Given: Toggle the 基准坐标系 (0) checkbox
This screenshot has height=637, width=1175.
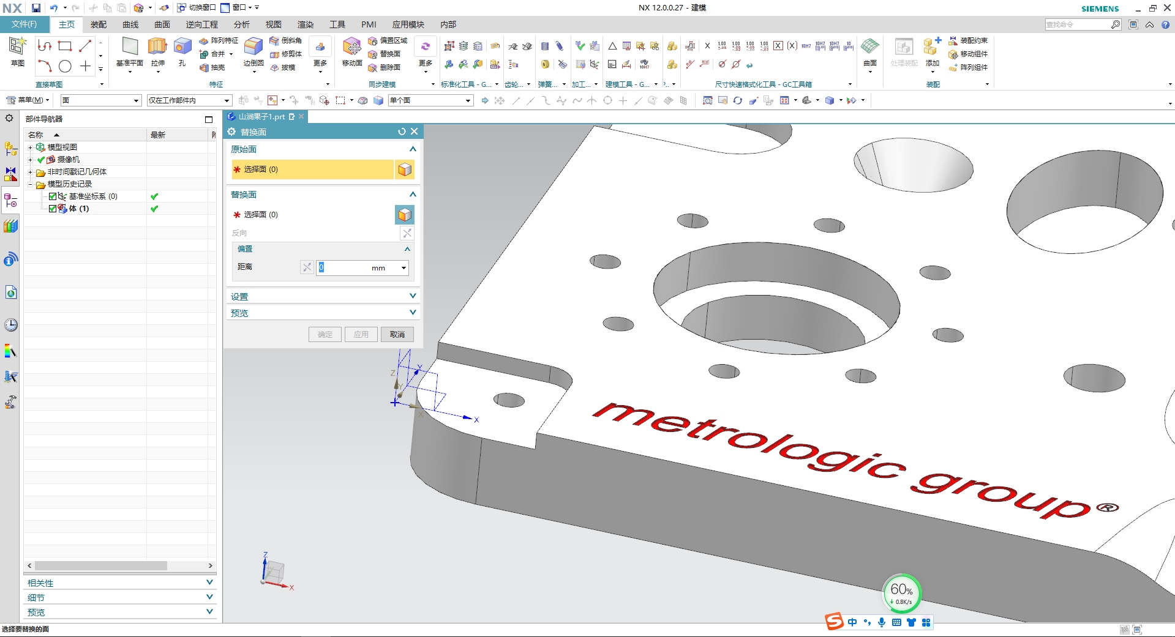Looking at the screenshot, I should click(x=53, y=196).
